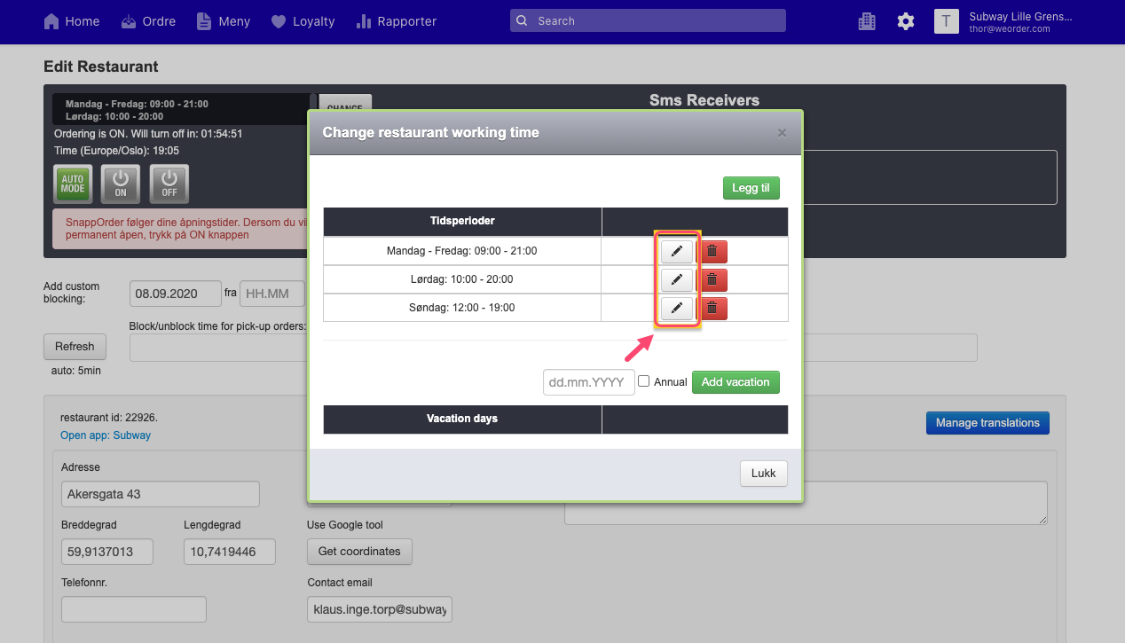The width and height of the screenshot is (1125, 643).
Task: Remove the Søndag time period
Action: [x=712, y=308]
